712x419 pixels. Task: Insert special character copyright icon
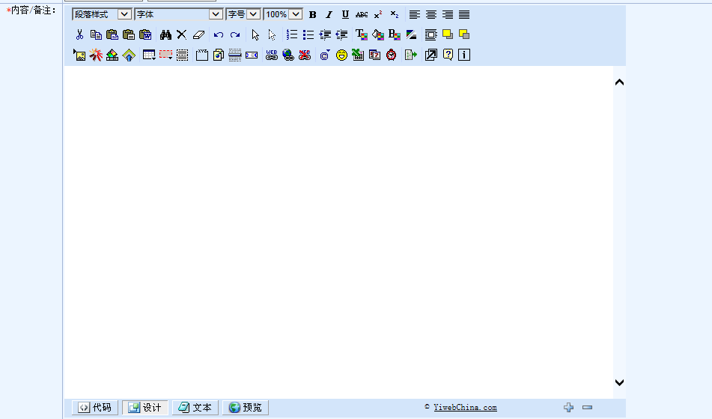[325, 55]
